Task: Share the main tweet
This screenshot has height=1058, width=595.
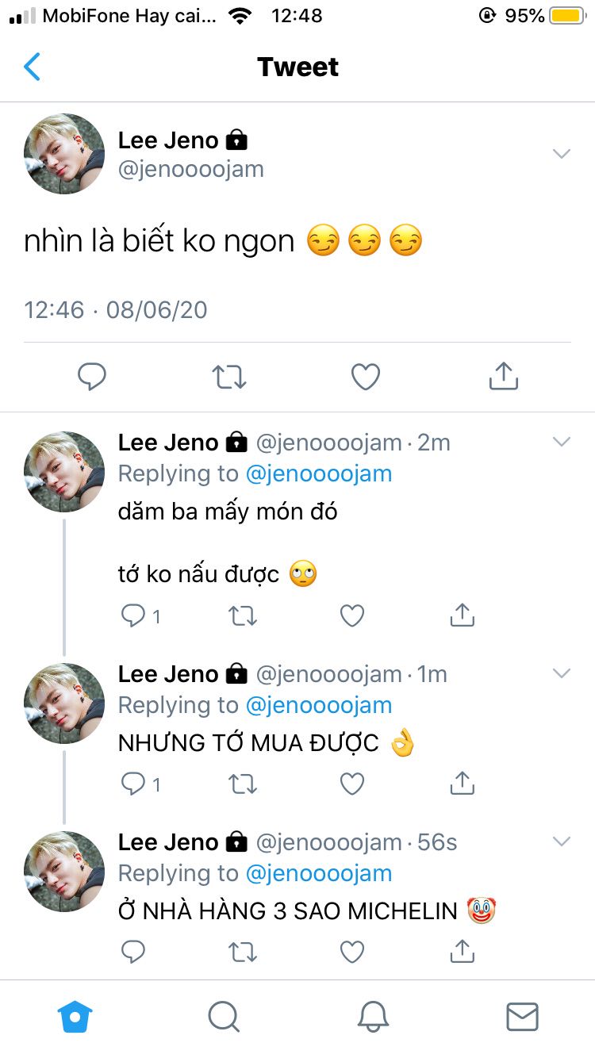Action: point(503,377)
